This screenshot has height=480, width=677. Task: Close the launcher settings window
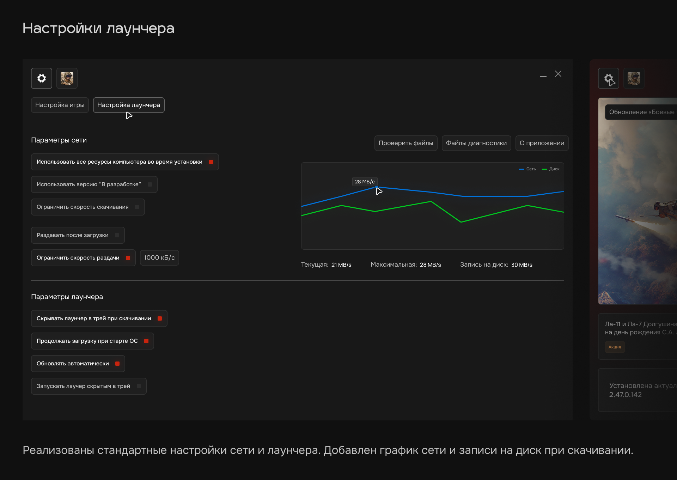[x=558, y=74]
